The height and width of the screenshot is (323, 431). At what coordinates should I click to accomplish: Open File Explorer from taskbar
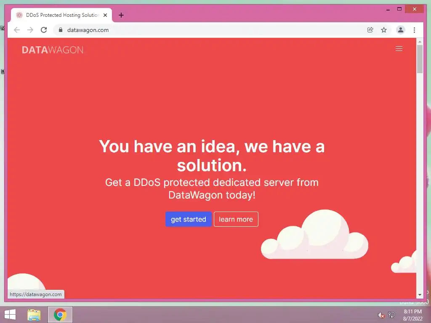coord(34,315)
